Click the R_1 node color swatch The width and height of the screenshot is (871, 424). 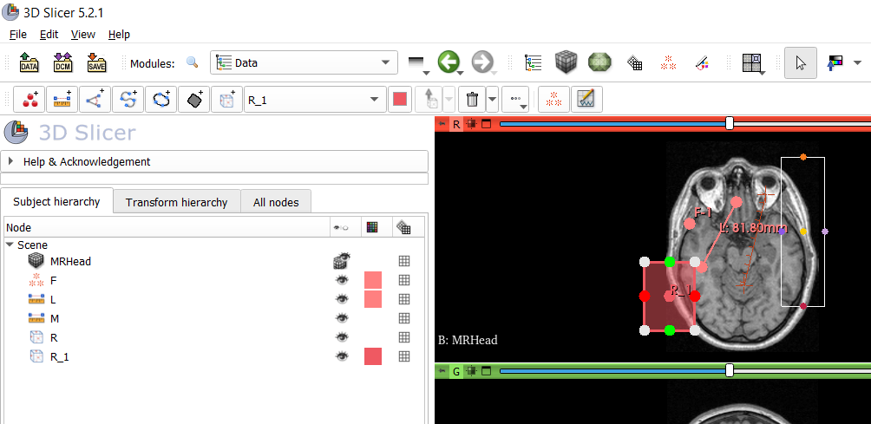(373, 357)
